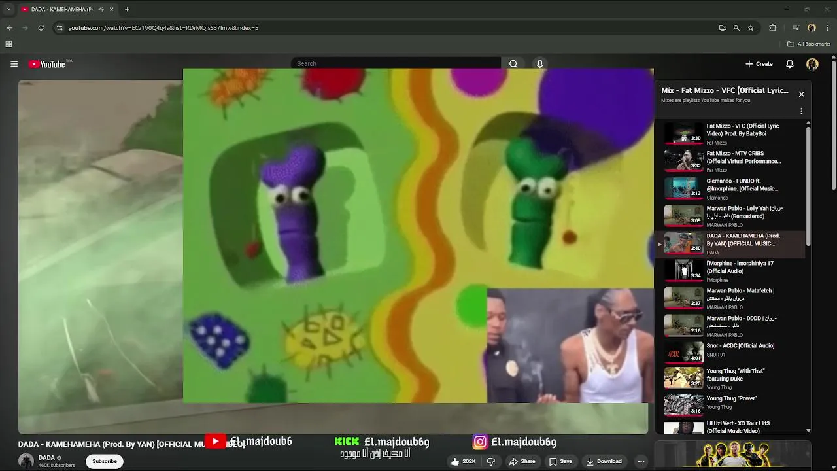837x471 pixels.
Task: Go back in browser history
Action: pos(10,28)
